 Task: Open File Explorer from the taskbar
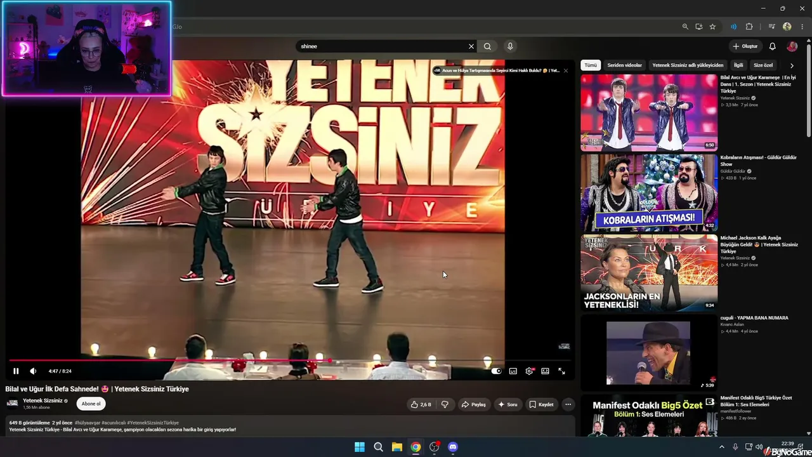tap(396, 447)
